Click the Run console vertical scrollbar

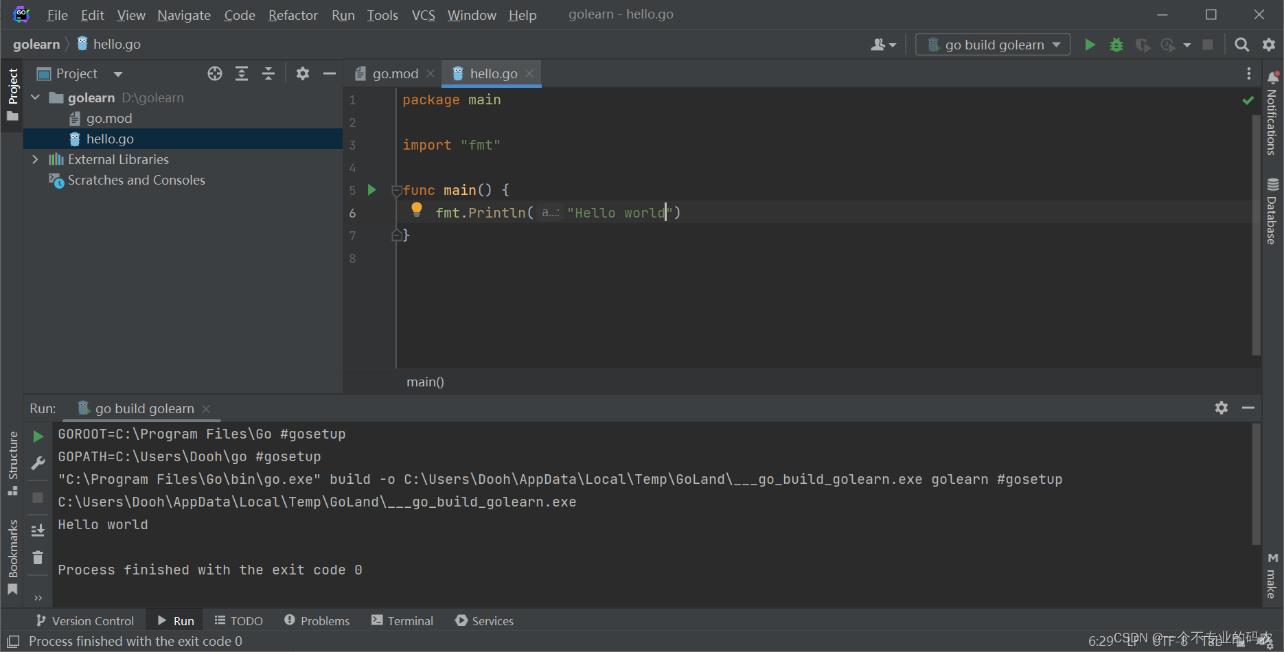pyautogui.click(x=1256, y=485)
